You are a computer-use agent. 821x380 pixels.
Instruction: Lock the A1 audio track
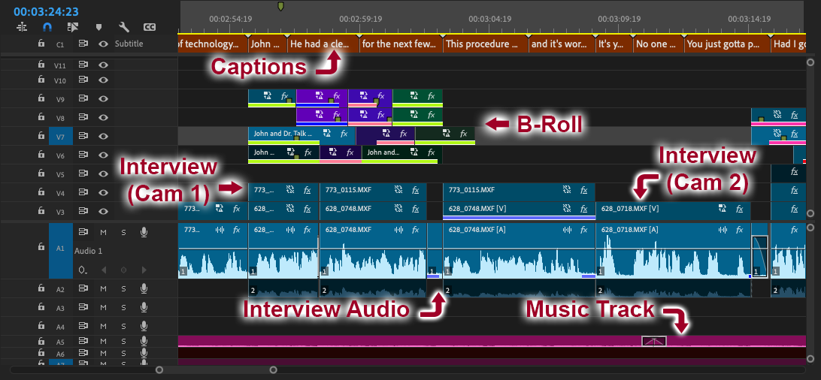[x=41, y=247]
